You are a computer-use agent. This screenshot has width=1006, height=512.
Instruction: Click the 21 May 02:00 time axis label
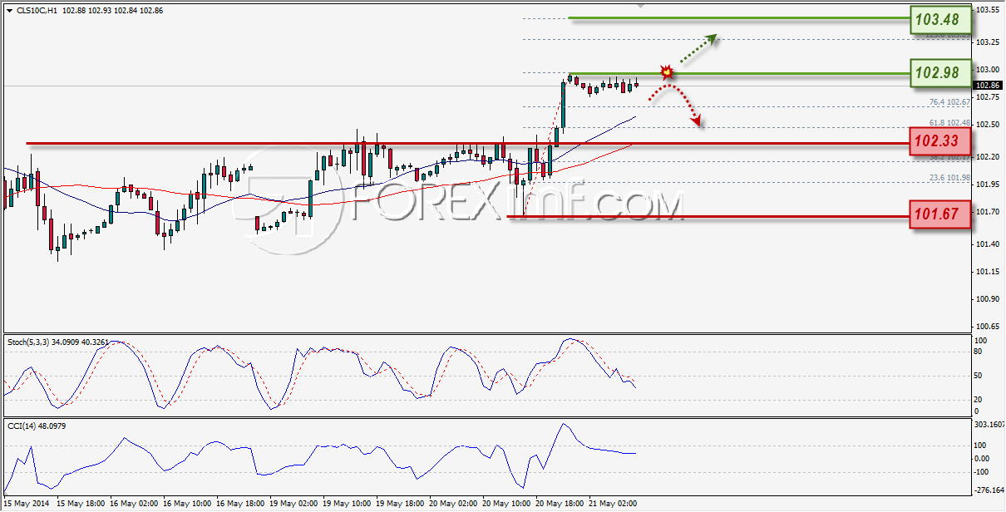pyautogui.click(x=612, y=504)
